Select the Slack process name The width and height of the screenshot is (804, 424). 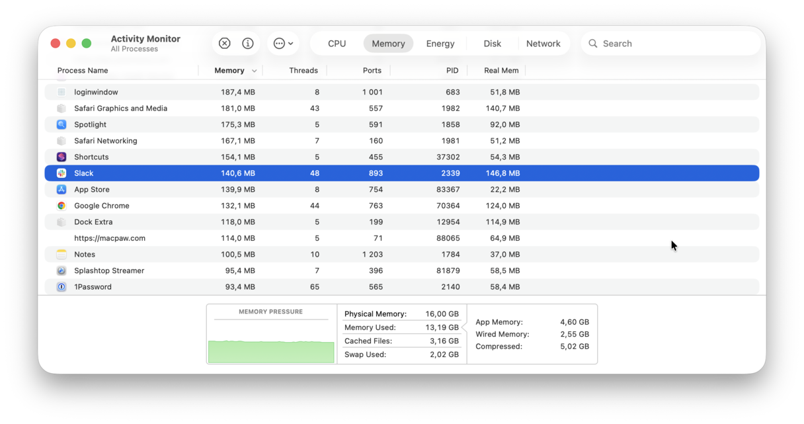coord(84,173)
